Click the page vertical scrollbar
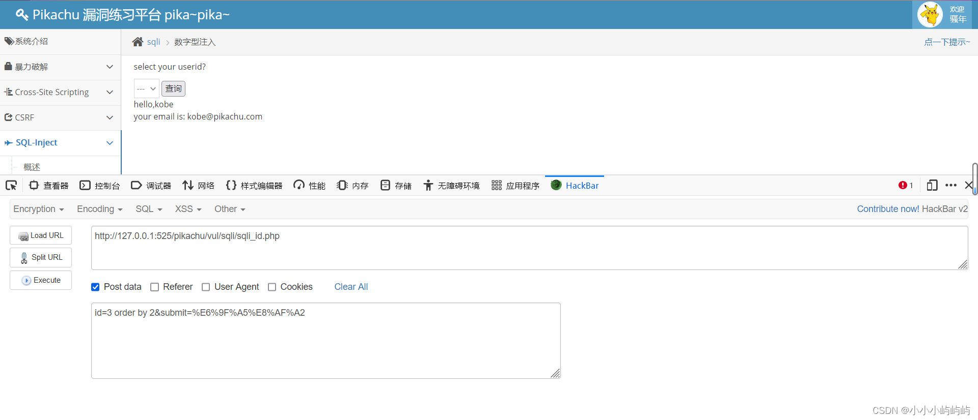 tap(974, 179)
